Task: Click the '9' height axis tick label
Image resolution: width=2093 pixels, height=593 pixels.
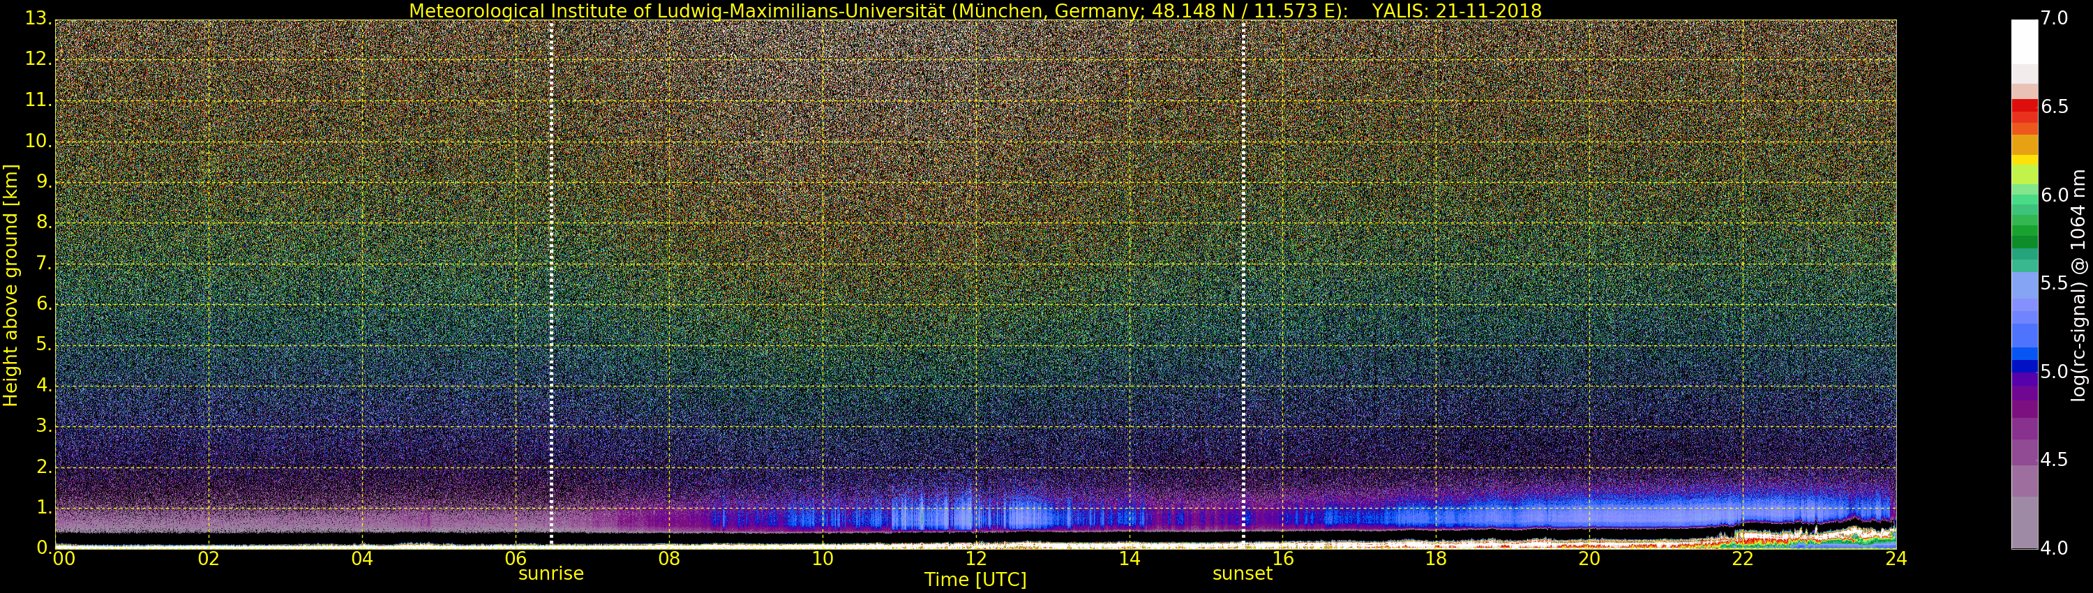Action: (x=43, y=182)
